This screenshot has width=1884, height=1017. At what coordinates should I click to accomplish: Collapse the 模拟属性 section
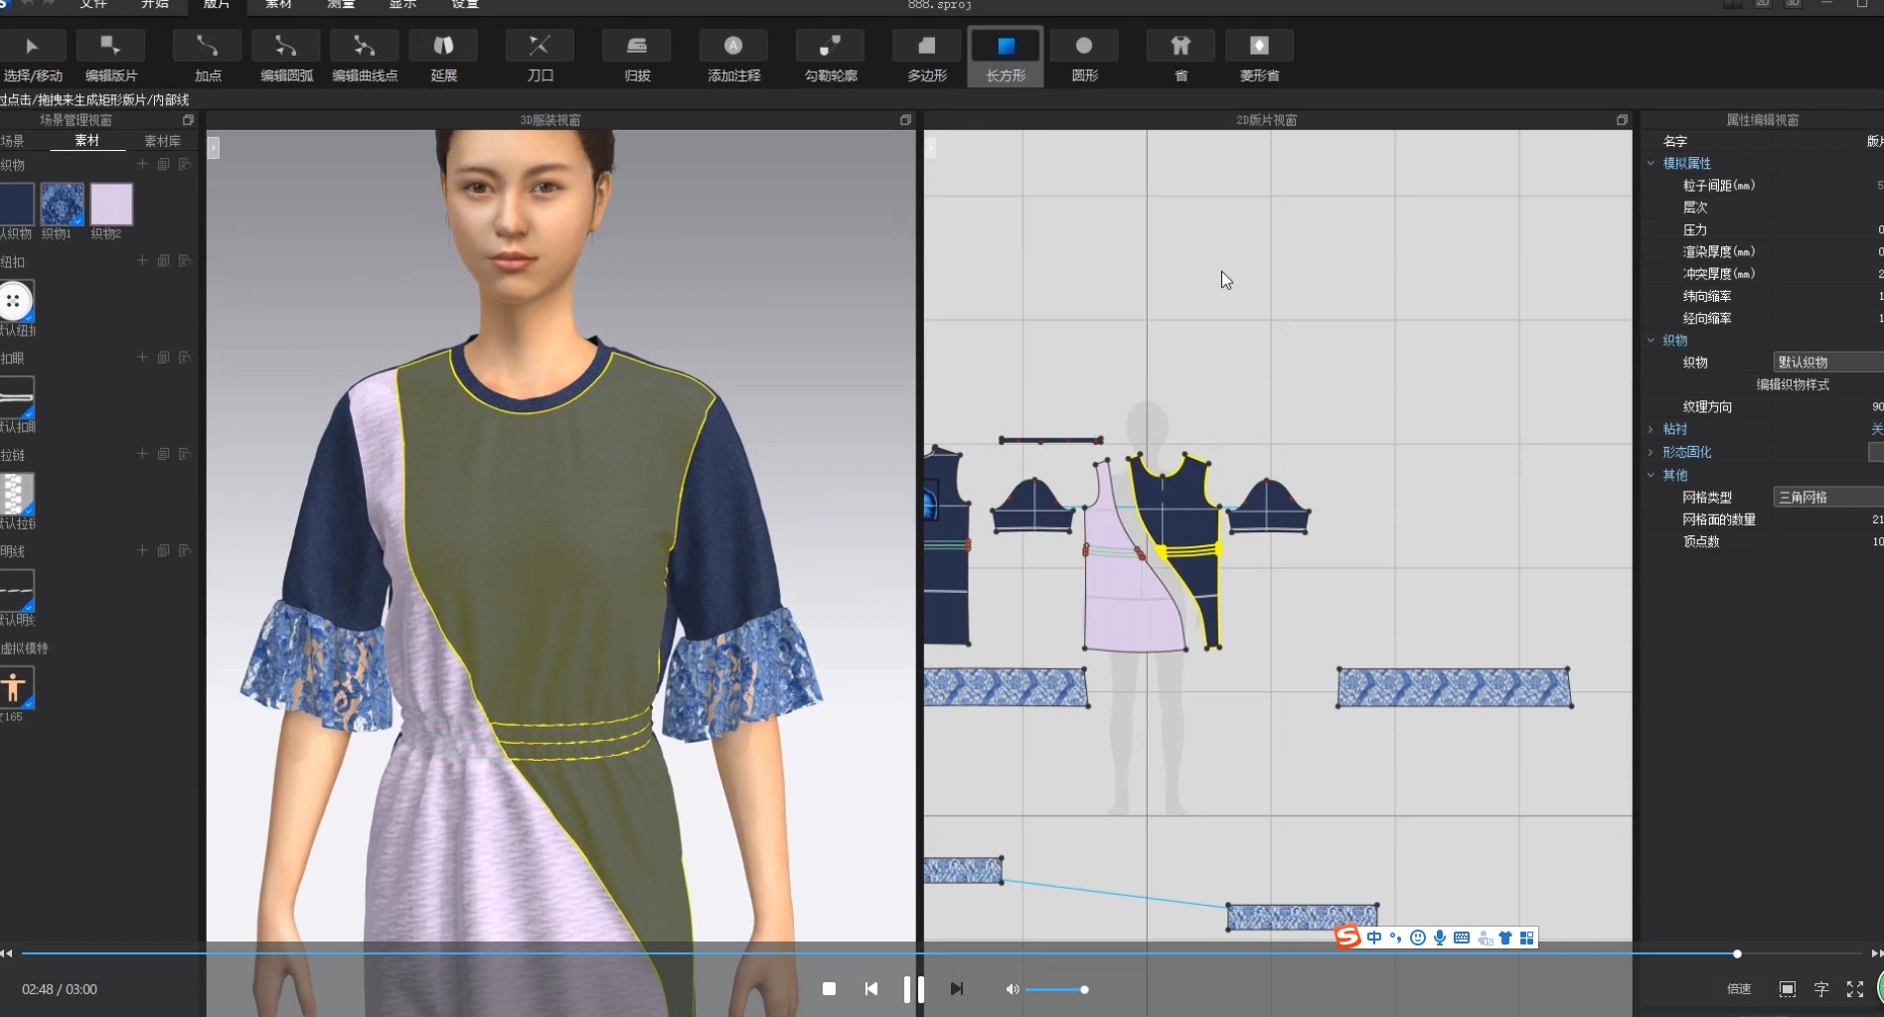pyautogui.click(x=1652, y=163)
